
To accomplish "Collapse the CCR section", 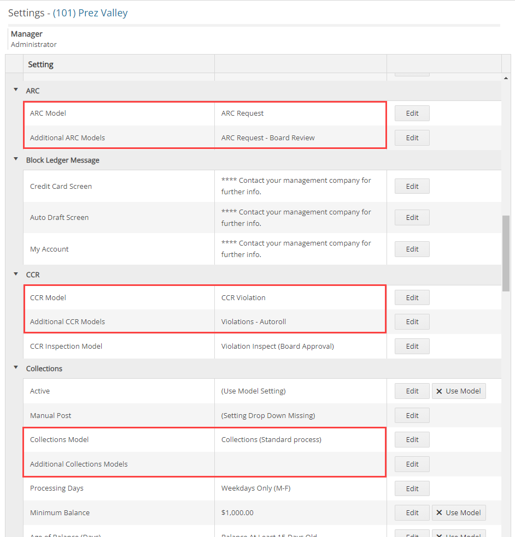I will [x=15, y=275].
